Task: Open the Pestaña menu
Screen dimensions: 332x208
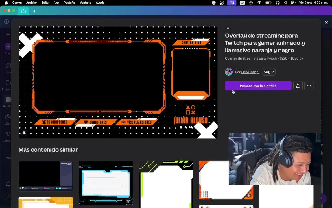Action: coord(69,3)
